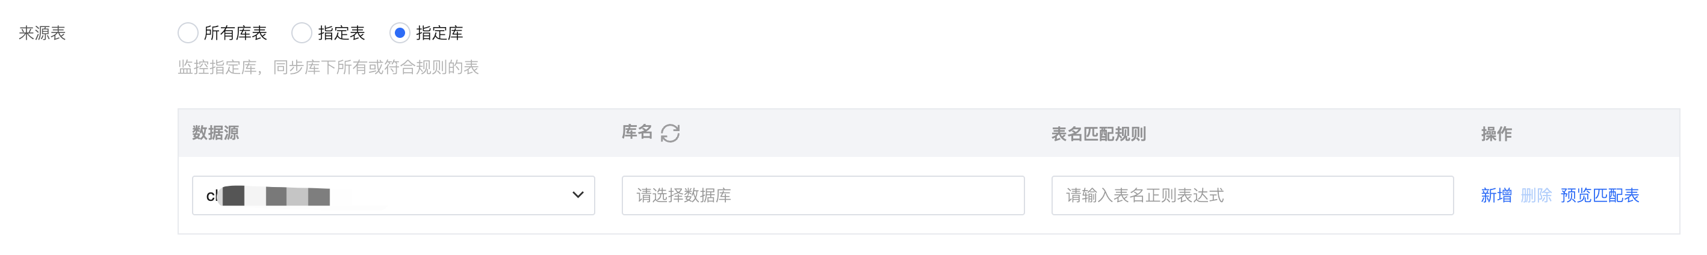Screen dimensions: 1707x255
Task: Select the 所有库表 radio button
Action: pyautogui.click(x=188, y=33)
